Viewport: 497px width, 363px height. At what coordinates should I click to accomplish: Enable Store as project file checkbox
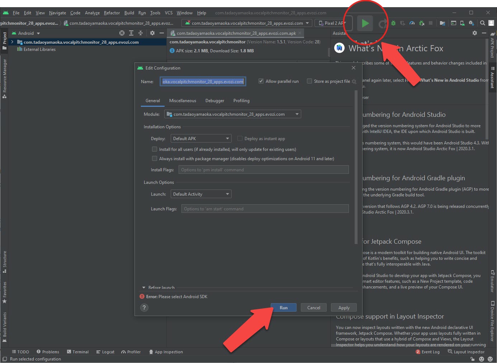(x=309, y=81)
